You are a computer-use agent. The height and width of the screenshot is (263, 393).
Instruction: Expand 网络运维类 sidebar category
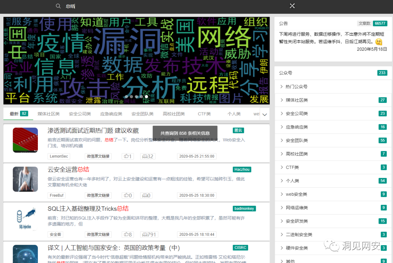[x=333, y=208]
